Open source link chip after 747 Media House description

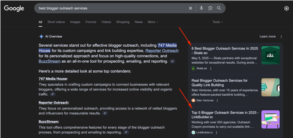point(53,94)
